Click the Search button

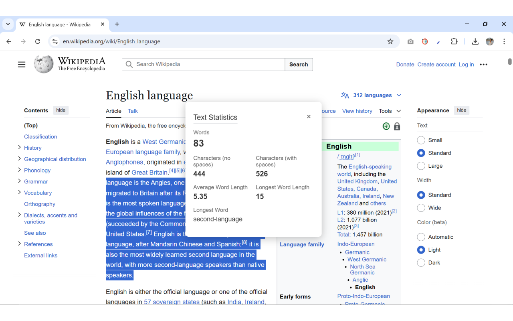click(x=299, y=64)
